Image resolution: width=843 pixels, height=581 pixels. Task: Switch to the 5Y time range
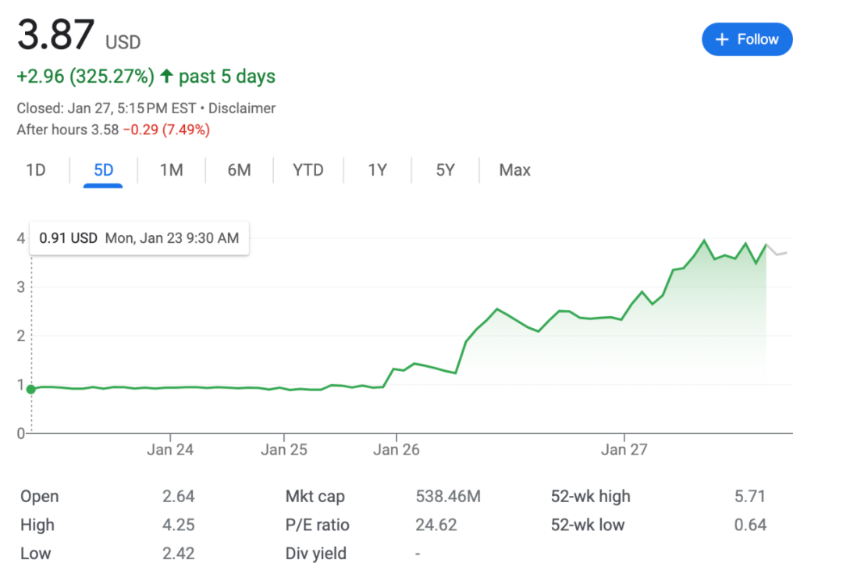click(445, 170)
